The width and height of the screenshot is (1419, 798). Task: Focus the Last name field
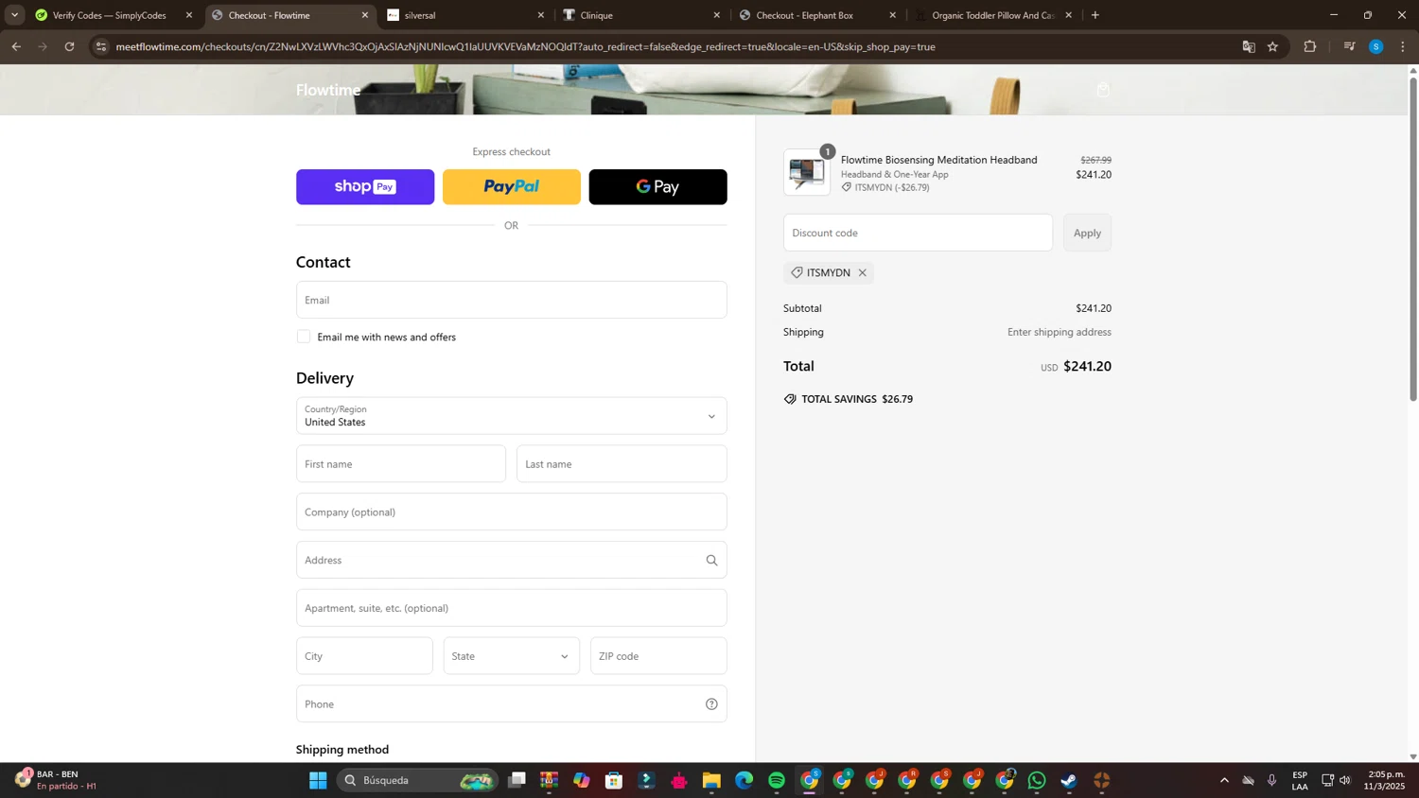click(622, 464)
